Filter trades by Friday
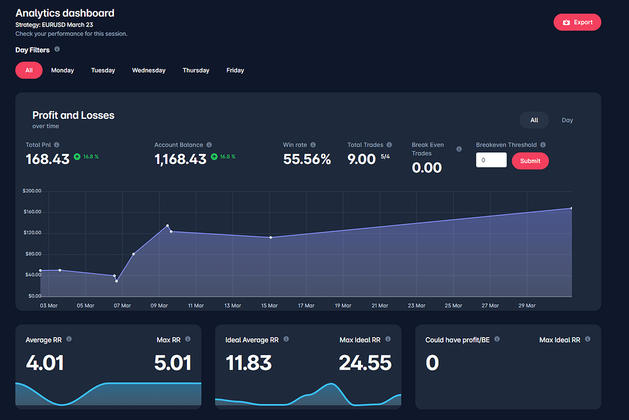This screenshot has width=629, height=420. coord(235,70)
